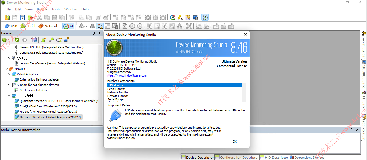Toggle the All devices filter
367x160 pixels.
tap(69, 26)
